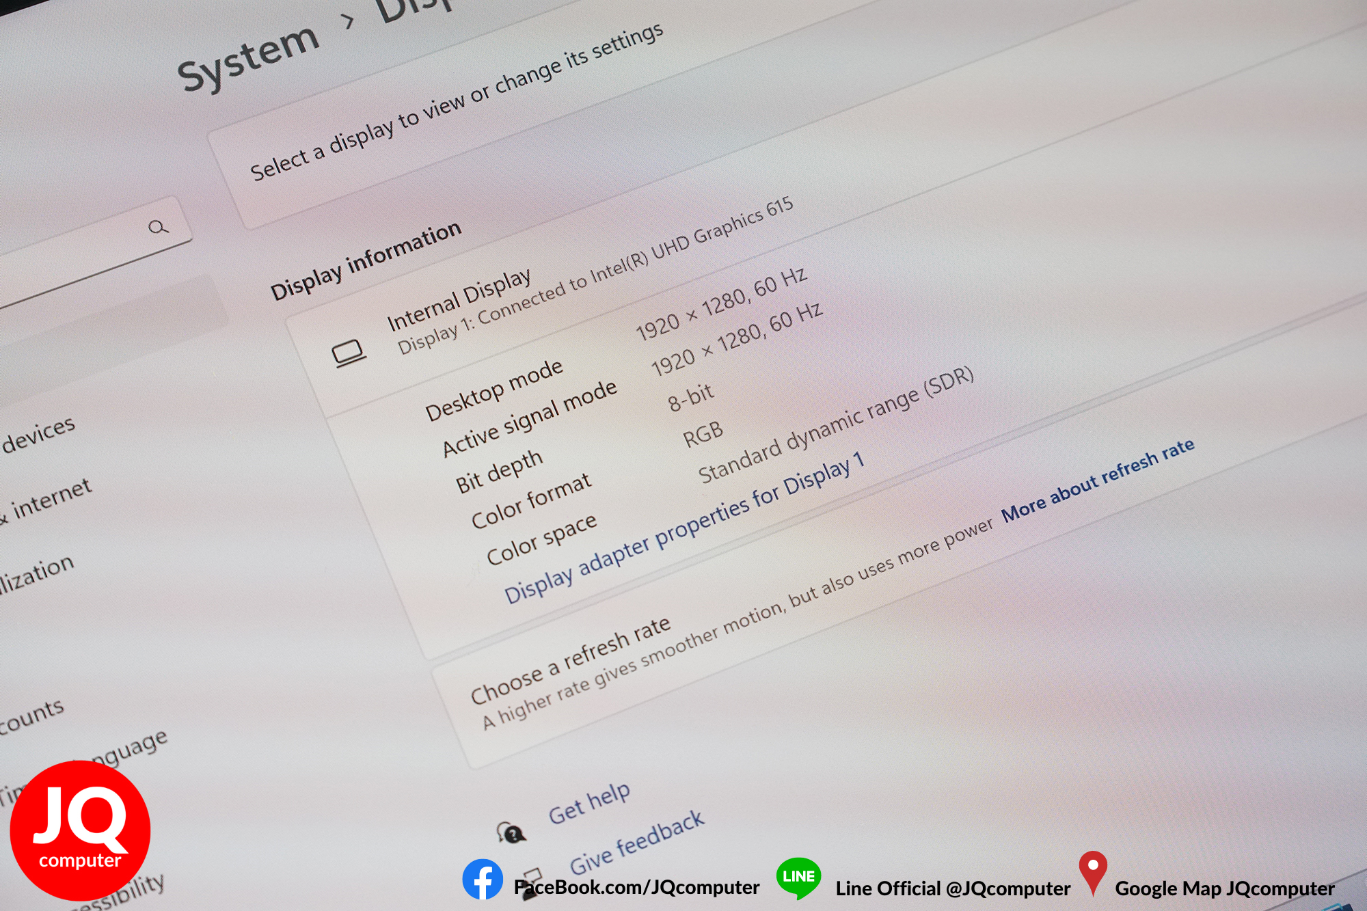Click the Display information heading
This screenshot has width=1367, height=911.
(x=366, y=260)
